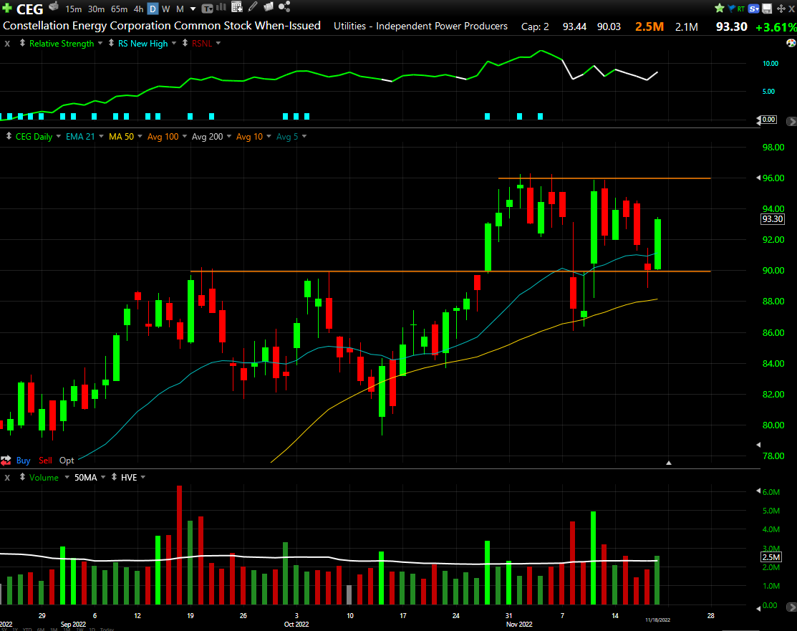
Task: Click the Opt options button
Action: click(67, 460)
